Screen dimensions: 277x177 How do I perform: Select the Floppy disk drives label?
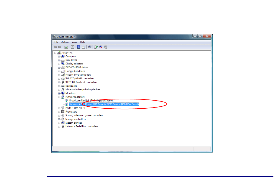point(75,71)
